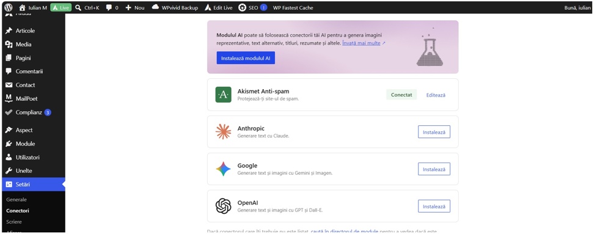Click the Akismet Anti-spam title text

point(263,92)
